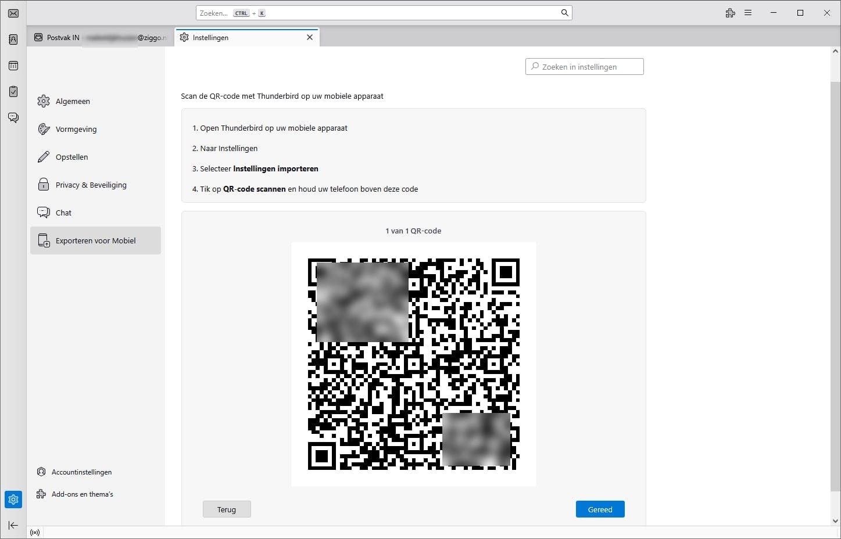
Task: Open the Chat space icon
Action: [x=13, y=117]
